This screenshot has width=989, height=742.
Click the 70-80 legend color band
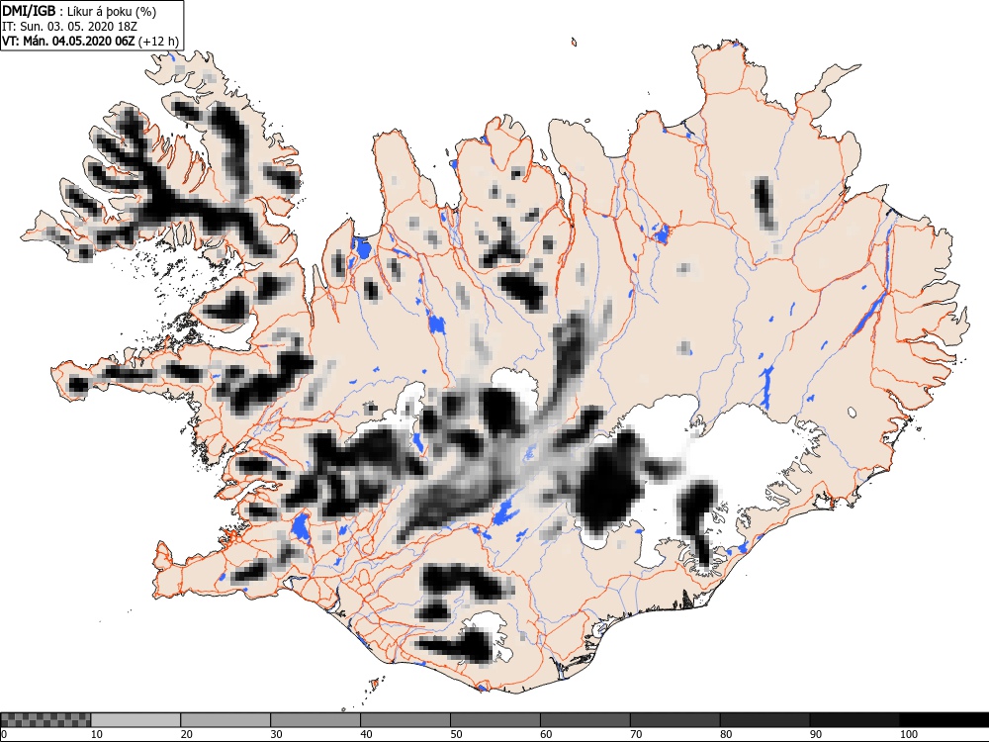(x=674, y=720)
